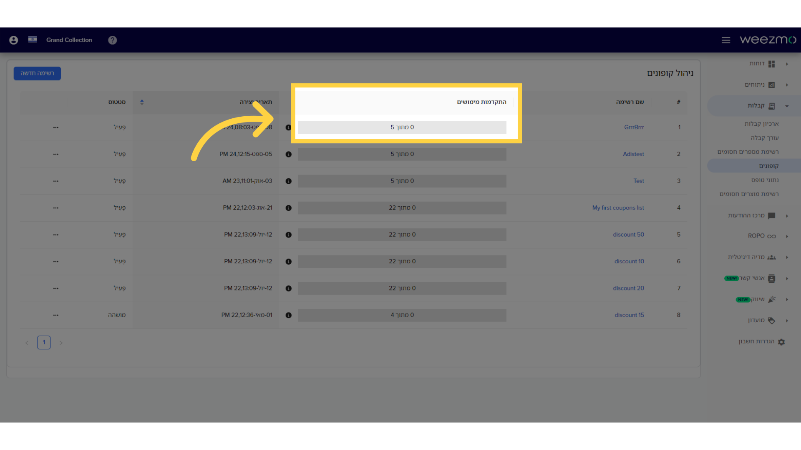
Task: Click the ROPO infinity icon
Action: (x=771, y=236)
